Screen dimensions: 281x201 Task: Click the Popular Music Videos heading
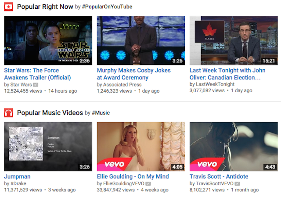[x=50, y=113]
